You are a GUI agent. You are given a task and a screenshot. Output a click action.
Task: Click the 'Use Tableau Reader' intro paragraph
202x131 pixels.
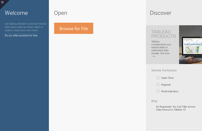pos(26,27)
